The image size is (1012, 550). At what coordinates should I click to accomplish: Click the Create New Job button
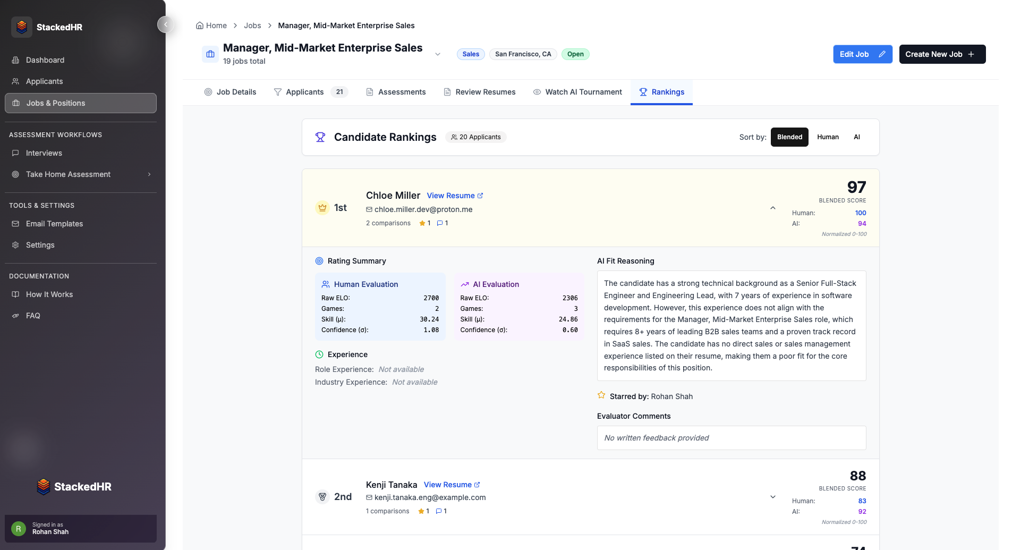point(941,54)
